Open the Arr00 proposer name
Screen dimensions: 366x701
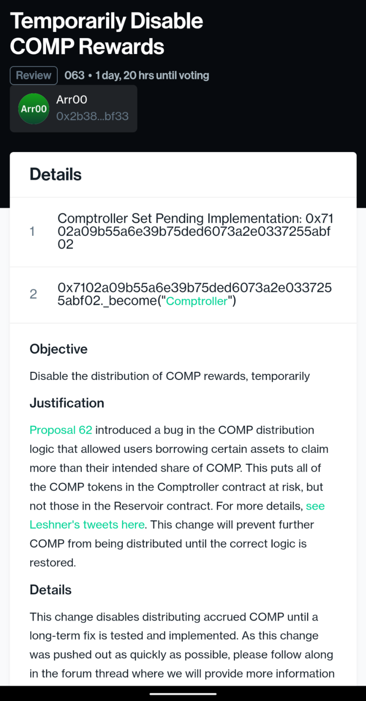tap(71, 100)
